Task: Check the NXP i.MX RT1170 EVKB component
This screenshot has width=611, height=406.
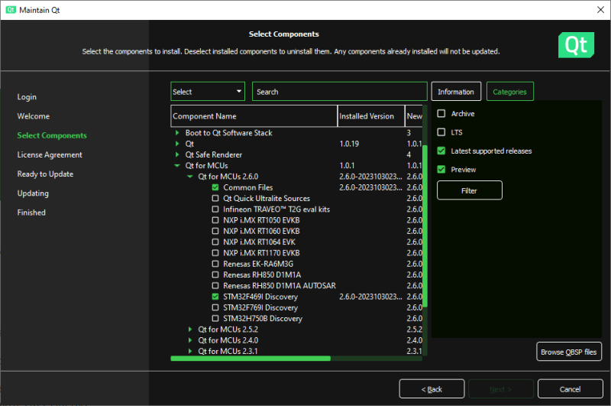Action: pos(215,253)
